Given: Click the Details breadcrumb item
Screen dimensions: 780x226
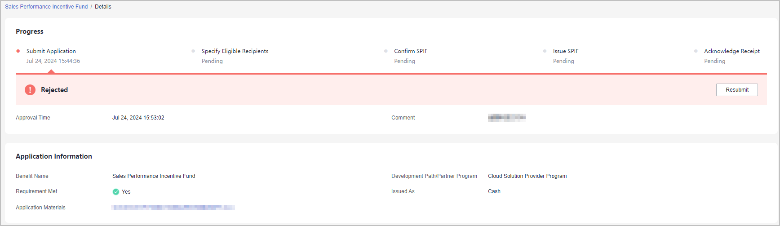Looking at the screenshot, I should [103, 7].
